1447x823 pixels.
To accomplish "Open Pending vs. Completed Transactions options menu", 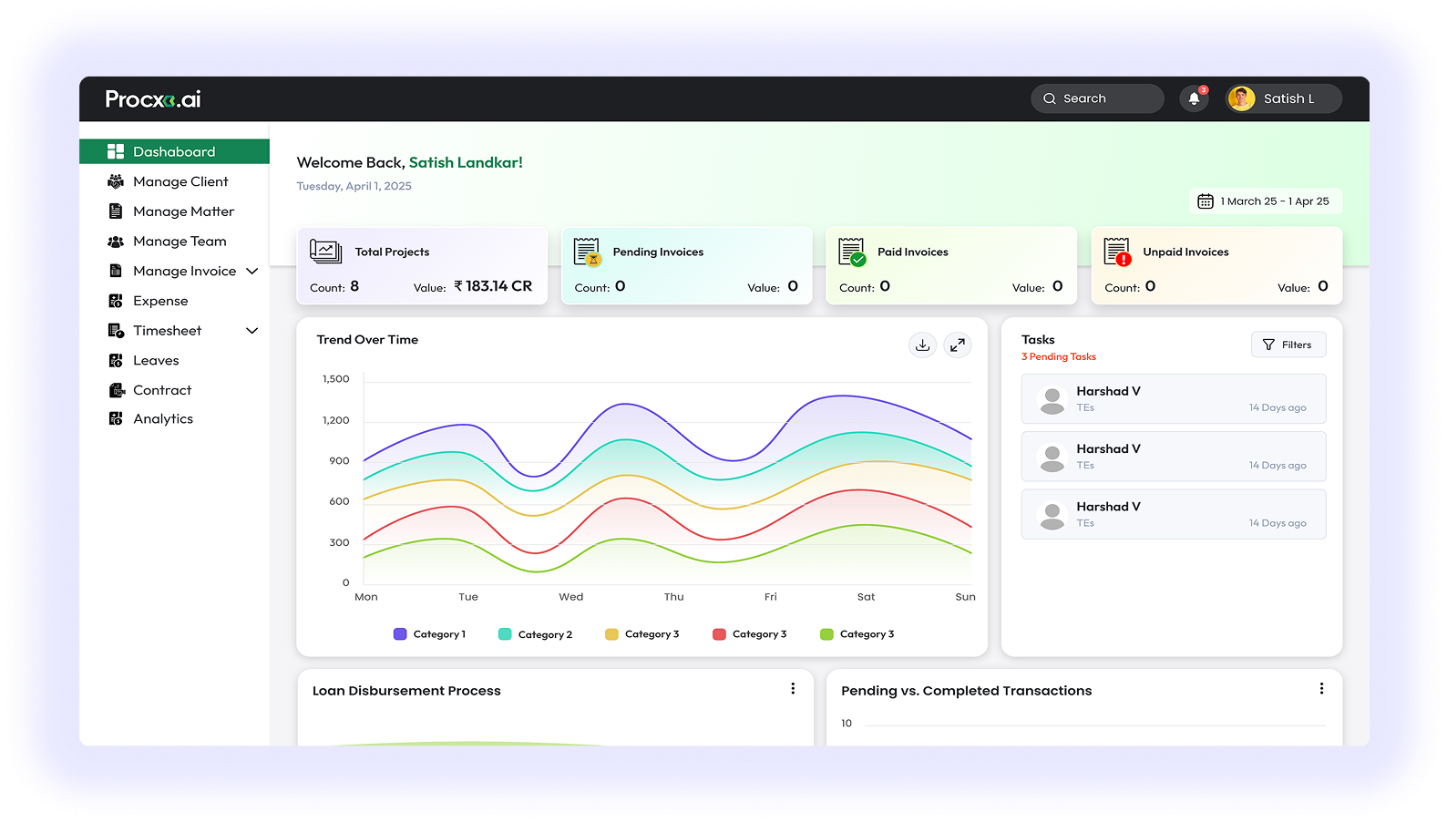I will [1321, 689].
